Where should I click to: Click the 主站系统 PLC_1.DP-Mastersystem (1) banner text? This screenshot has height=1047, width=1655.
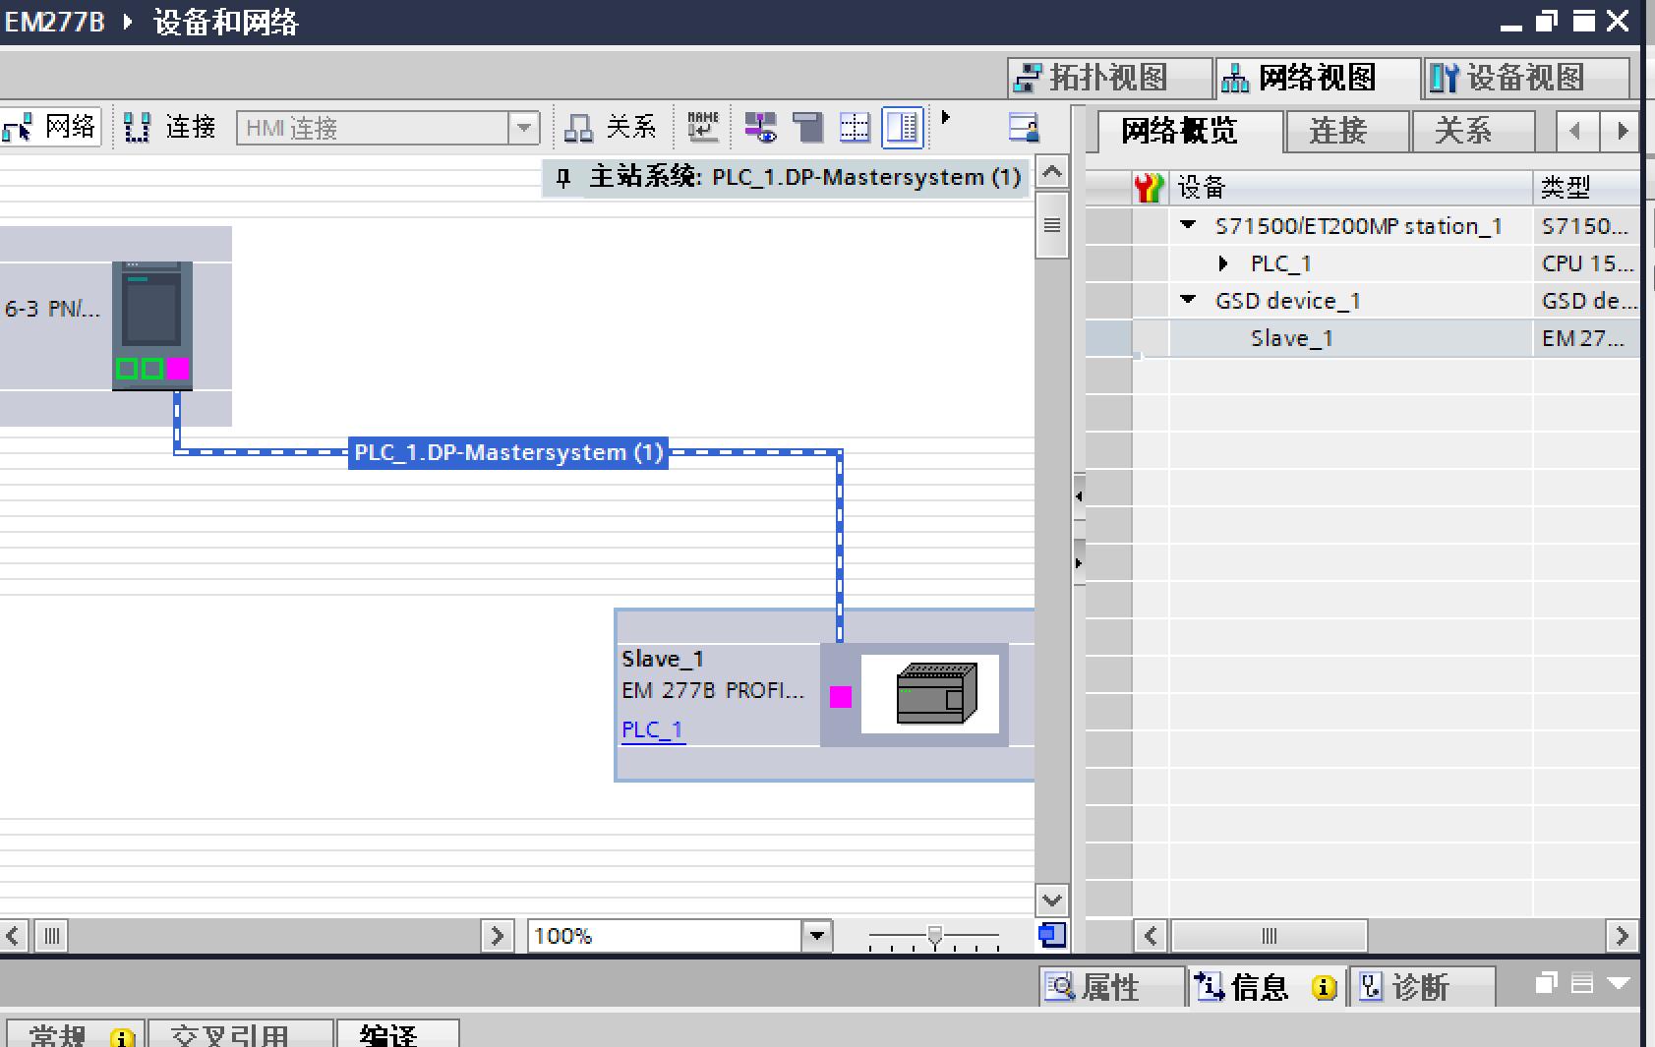pyautogui.click(x=805, y=177)
